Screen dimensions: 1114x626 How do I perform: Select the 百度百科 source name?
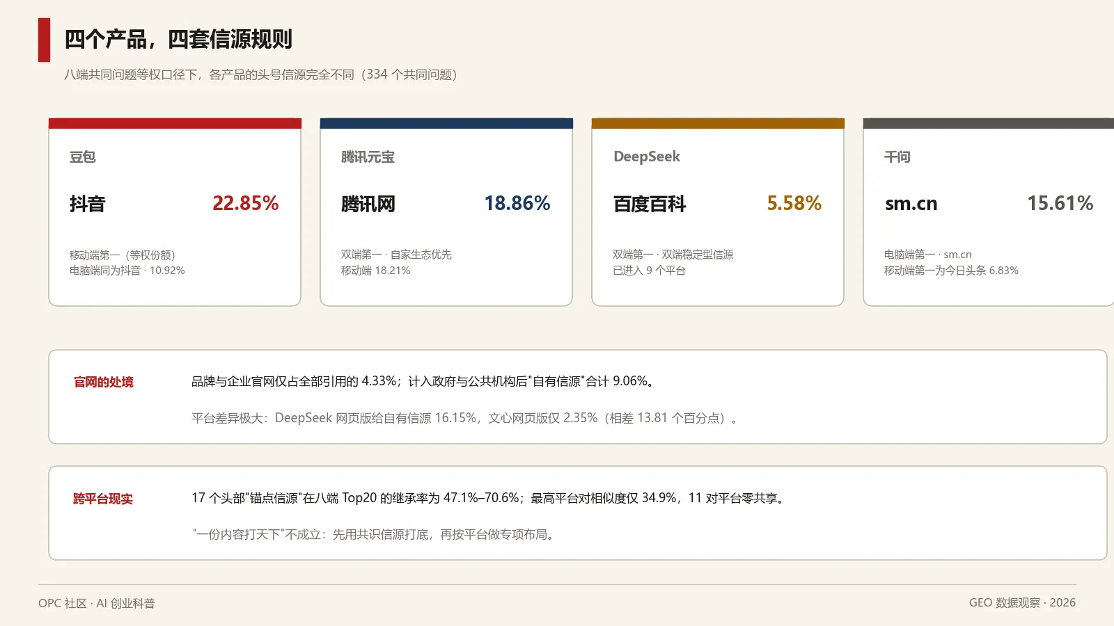649,204
